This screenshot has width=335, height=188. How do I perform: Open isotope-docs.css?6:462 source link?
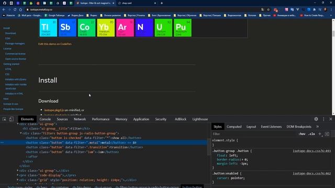(312, 173)
